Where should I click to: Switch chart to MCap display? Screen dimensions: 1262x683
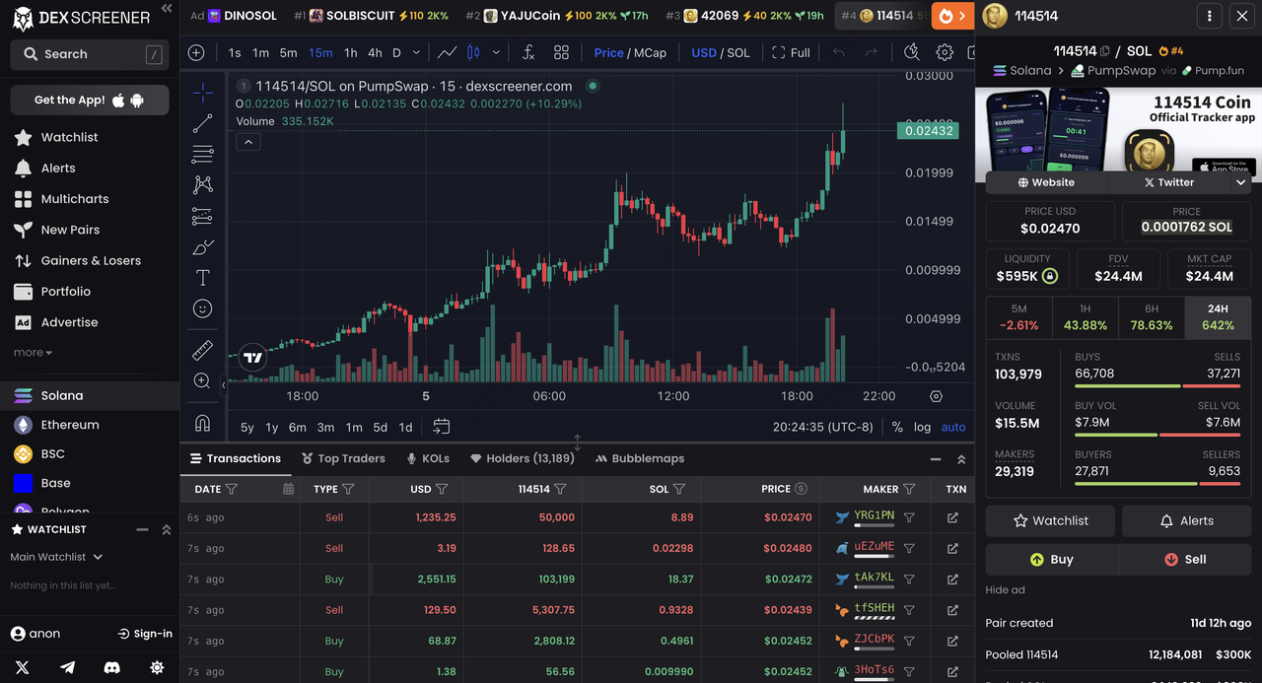click(x=650, y=52)
